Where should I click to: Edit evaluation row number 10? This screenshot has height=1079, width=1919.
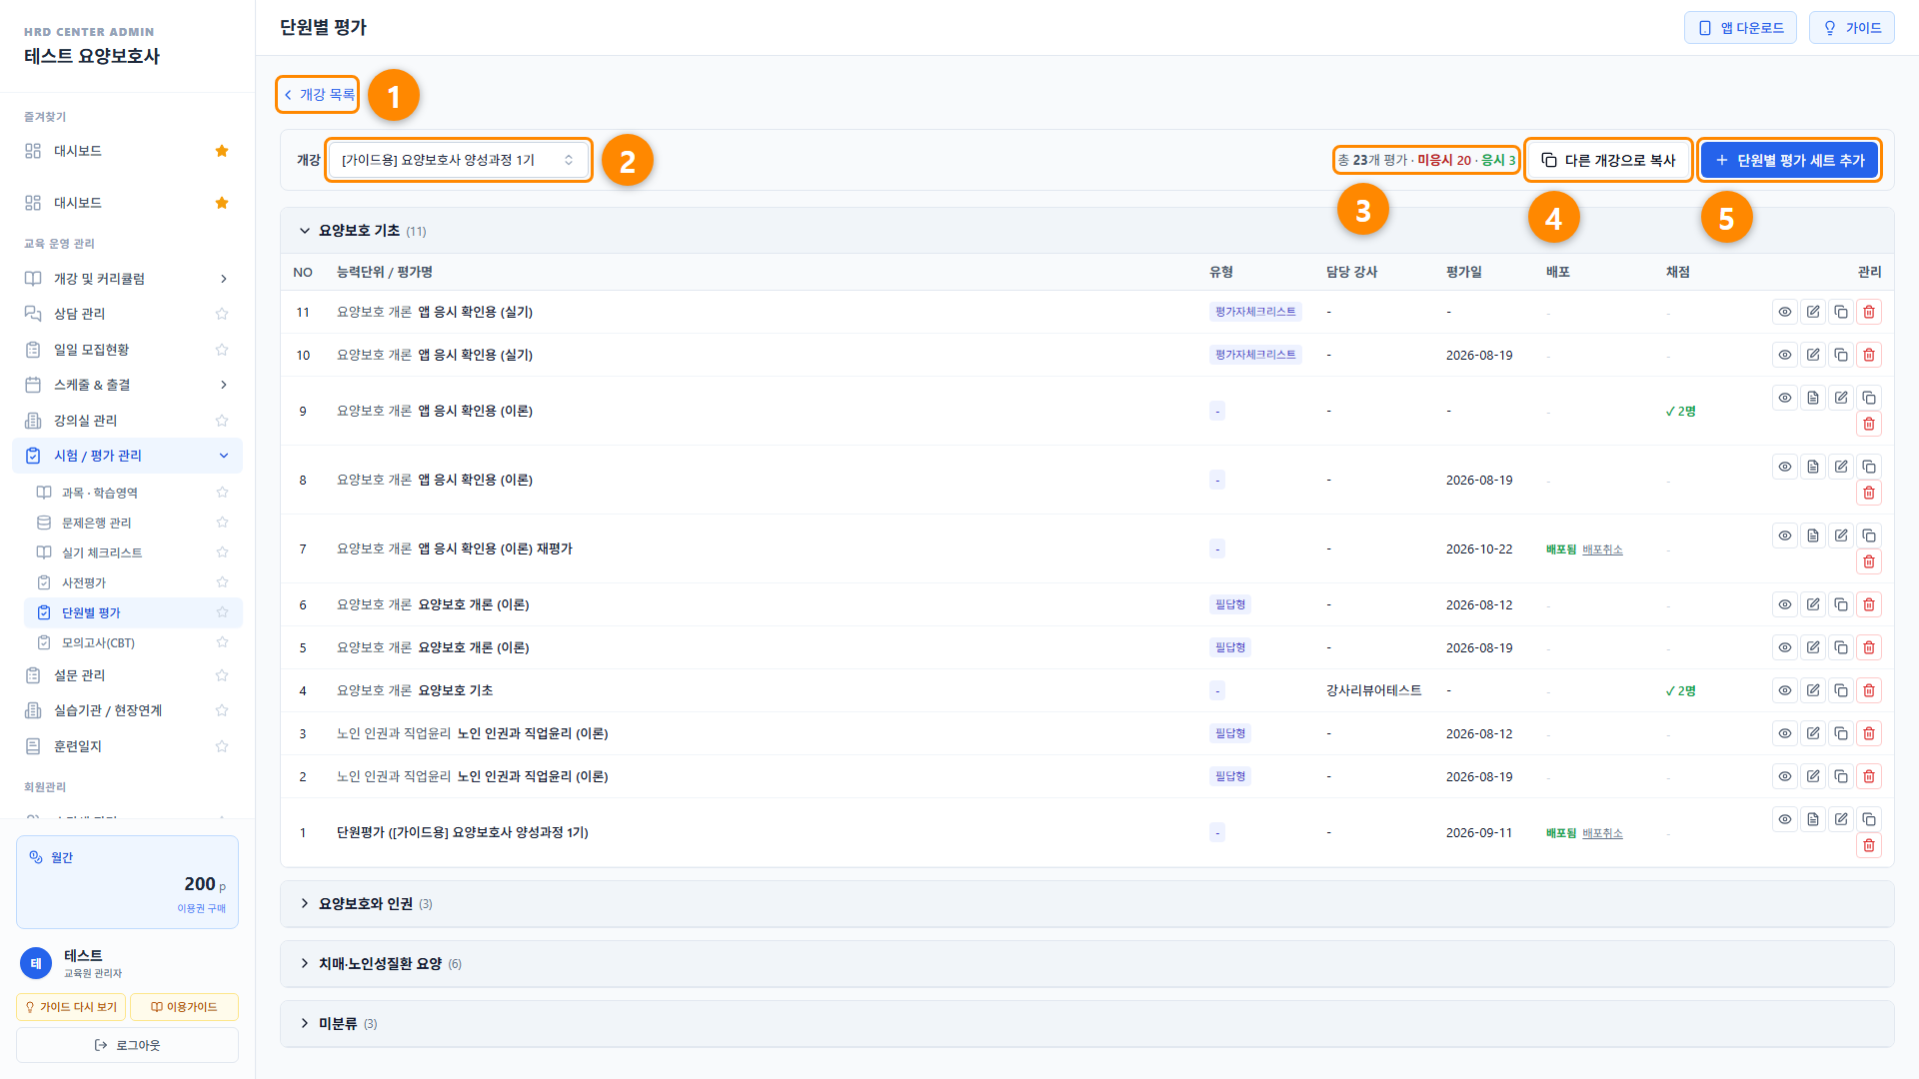(x=1812, y=355)
